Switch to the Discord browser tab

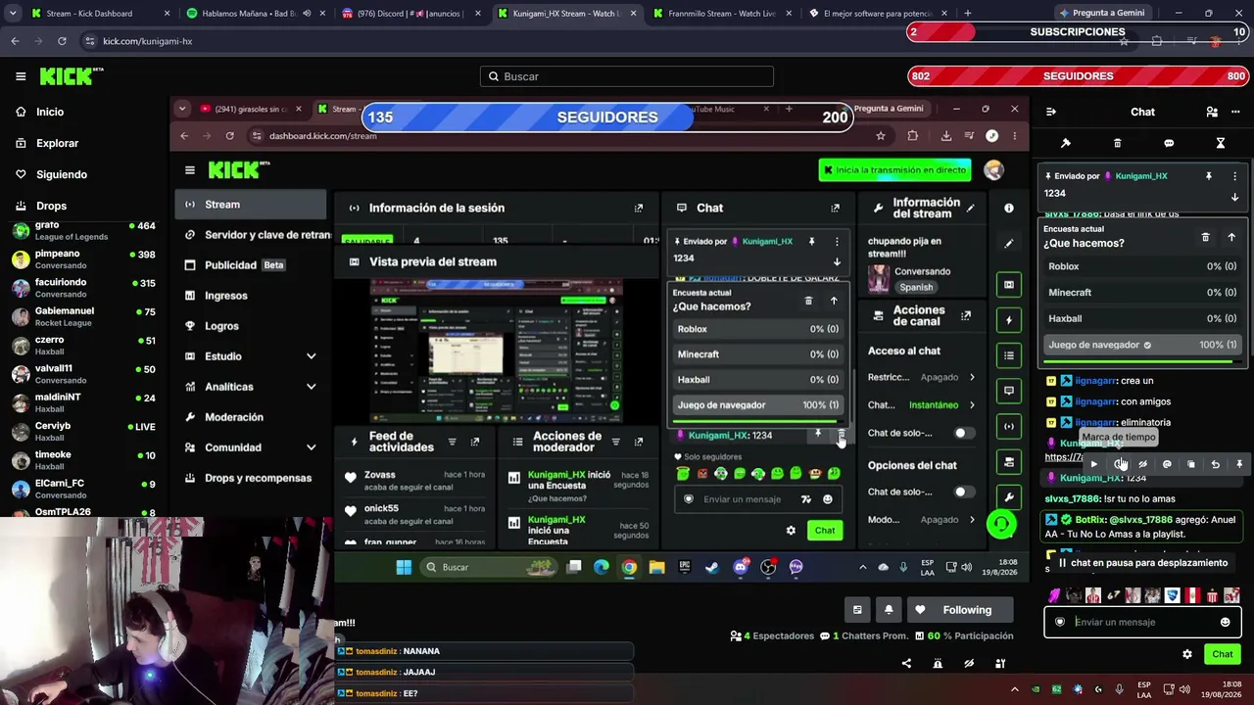[411, 14]
